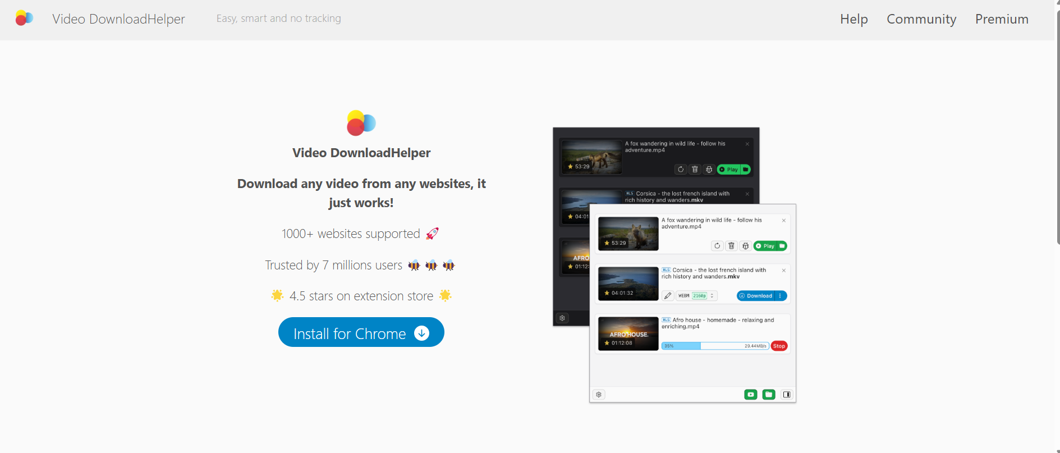
Task: Click the Play button in dark panel fox item
Action: click(x=729, y=169)
